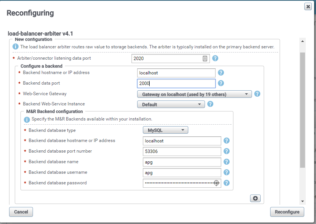Click icon inside Arbiter listening port field
This screenshot has height=224, width=316.
pyautogui.click(x=205, y=59)
